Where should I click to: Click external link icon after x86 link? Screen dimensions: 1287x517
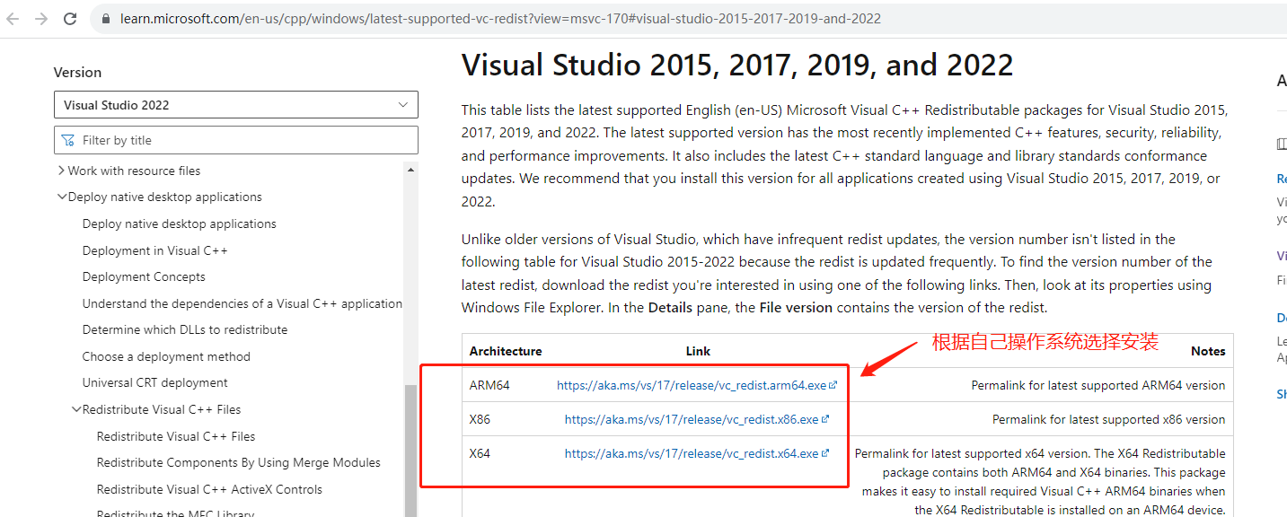[824, 419]
